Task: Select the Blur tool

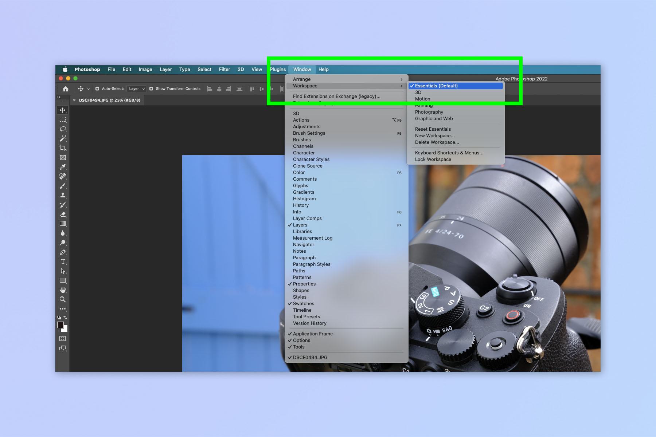Action: click(x=63, y=233)
